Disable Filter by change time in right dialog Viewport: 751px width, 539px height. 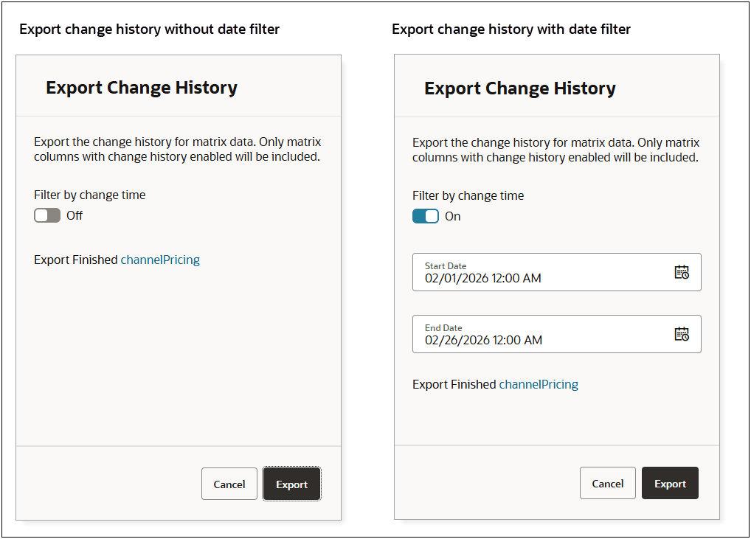click(x=426, y=216)
